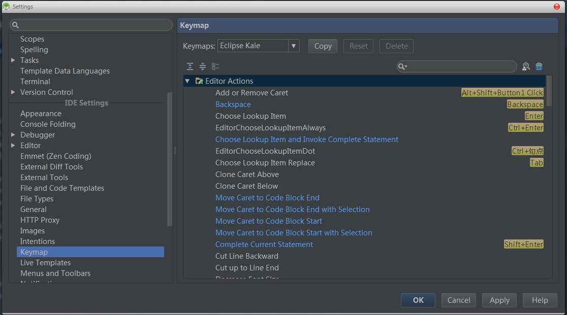Click the trash icon to clear filtering
The width and height of the screenshot is (567, 315).
[x=539, y=66]
